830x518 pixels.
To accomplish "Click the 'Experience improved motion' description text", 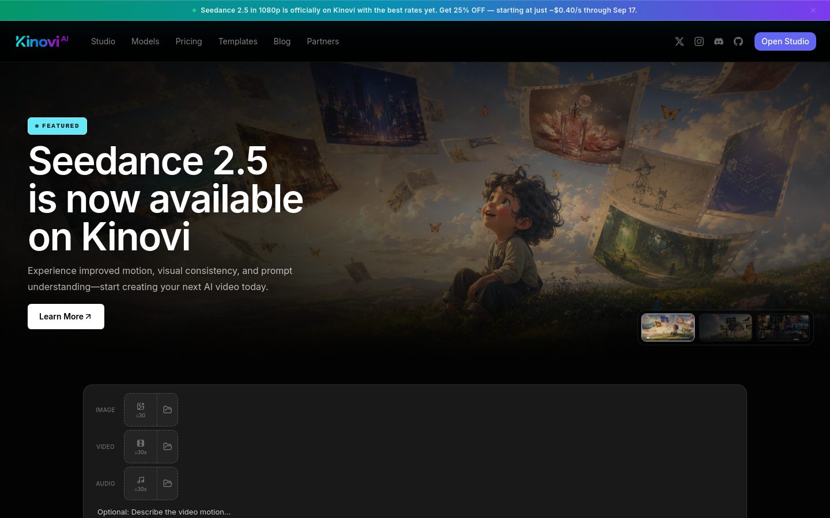I will pos(160,279).
